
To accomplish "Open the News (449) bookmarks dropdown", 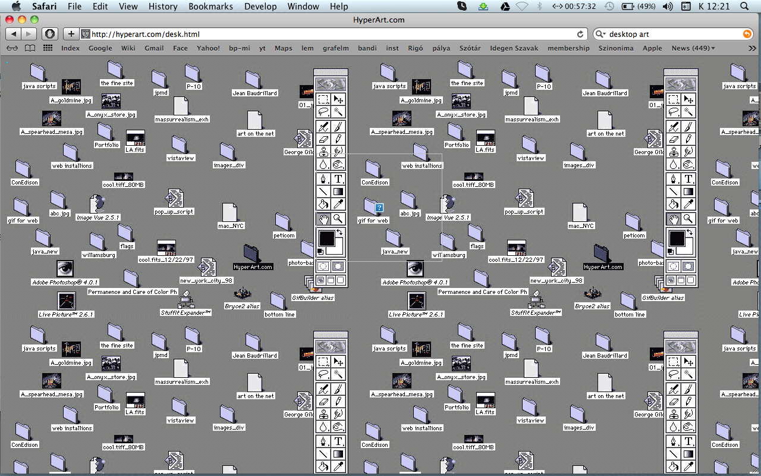I will (693, 48).
